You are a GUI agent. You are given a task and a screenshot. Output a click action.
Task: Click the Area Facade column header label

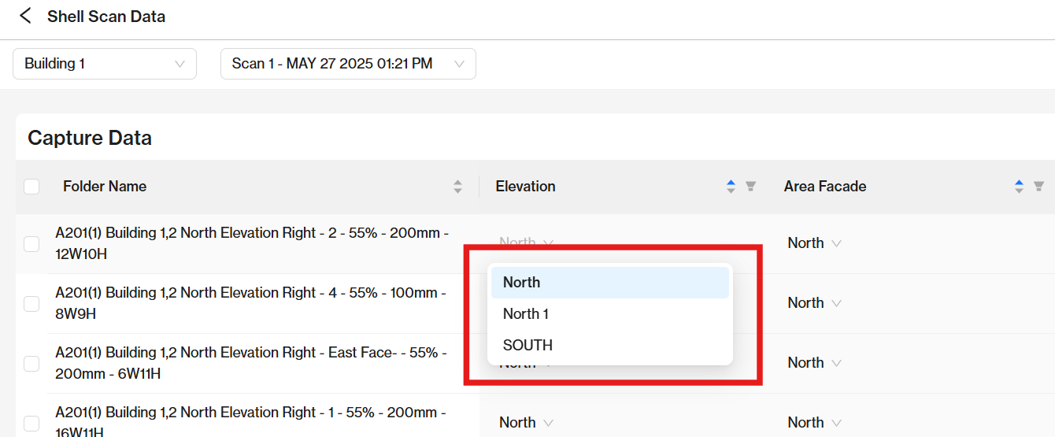825,187
